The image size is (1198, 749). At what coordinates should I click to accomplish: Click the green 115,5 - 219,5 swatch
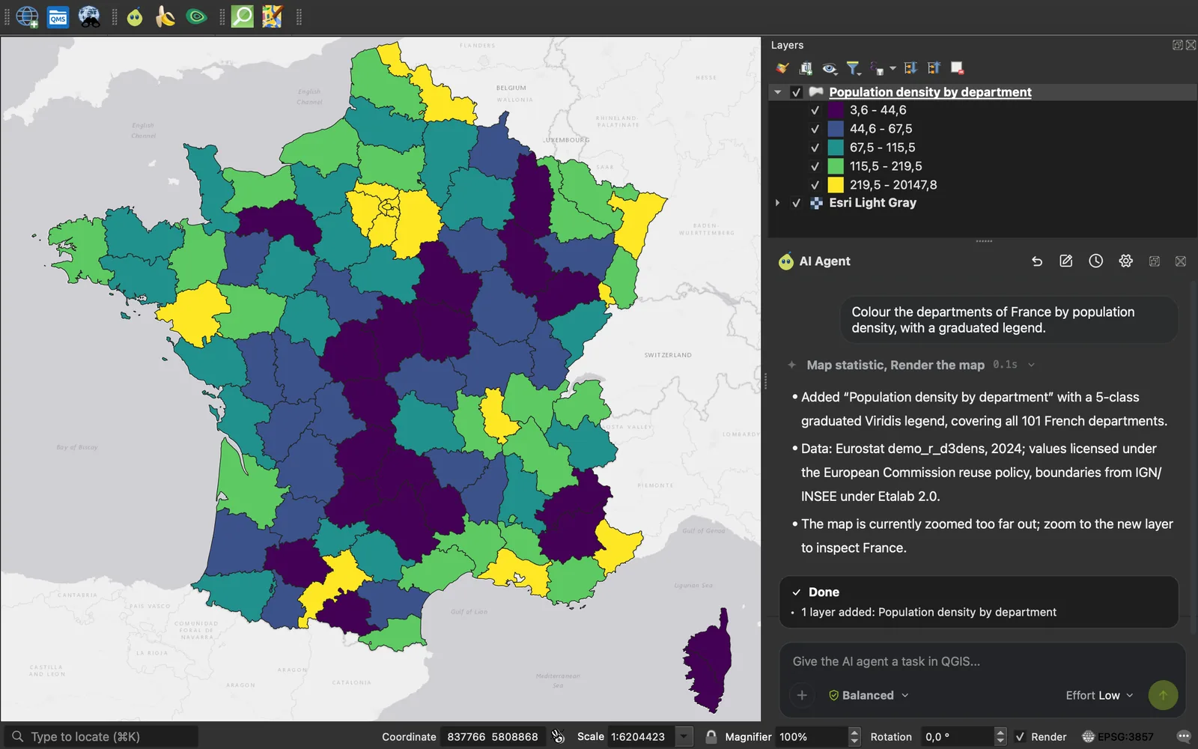tap(836, 166)
